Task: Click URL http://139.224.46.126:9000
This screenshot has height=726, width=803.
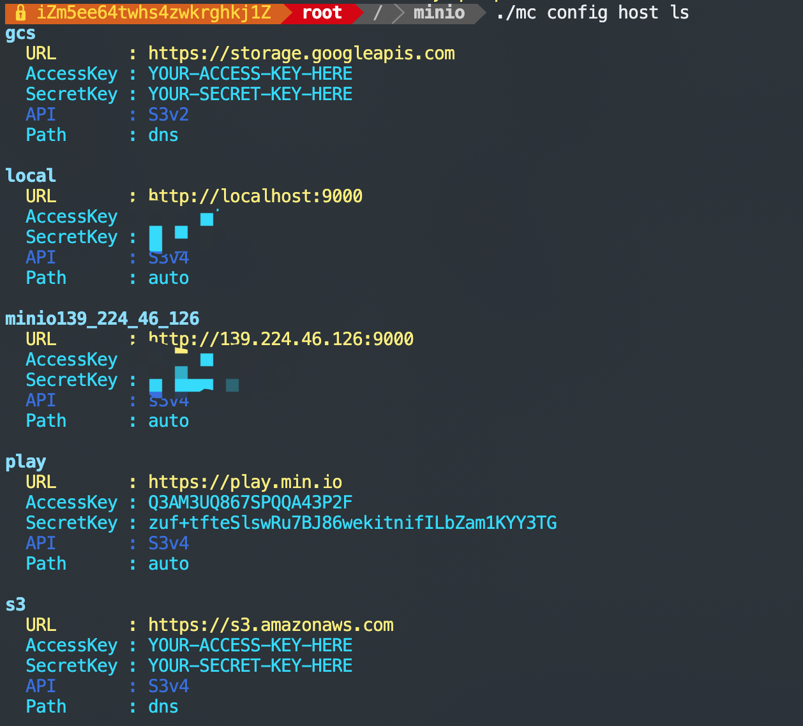Action: click(281, 339)
